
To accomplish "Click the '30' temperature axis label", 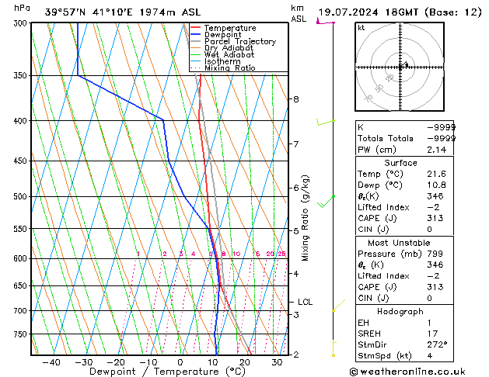I will pyautogui.click(x=277, y=362).
